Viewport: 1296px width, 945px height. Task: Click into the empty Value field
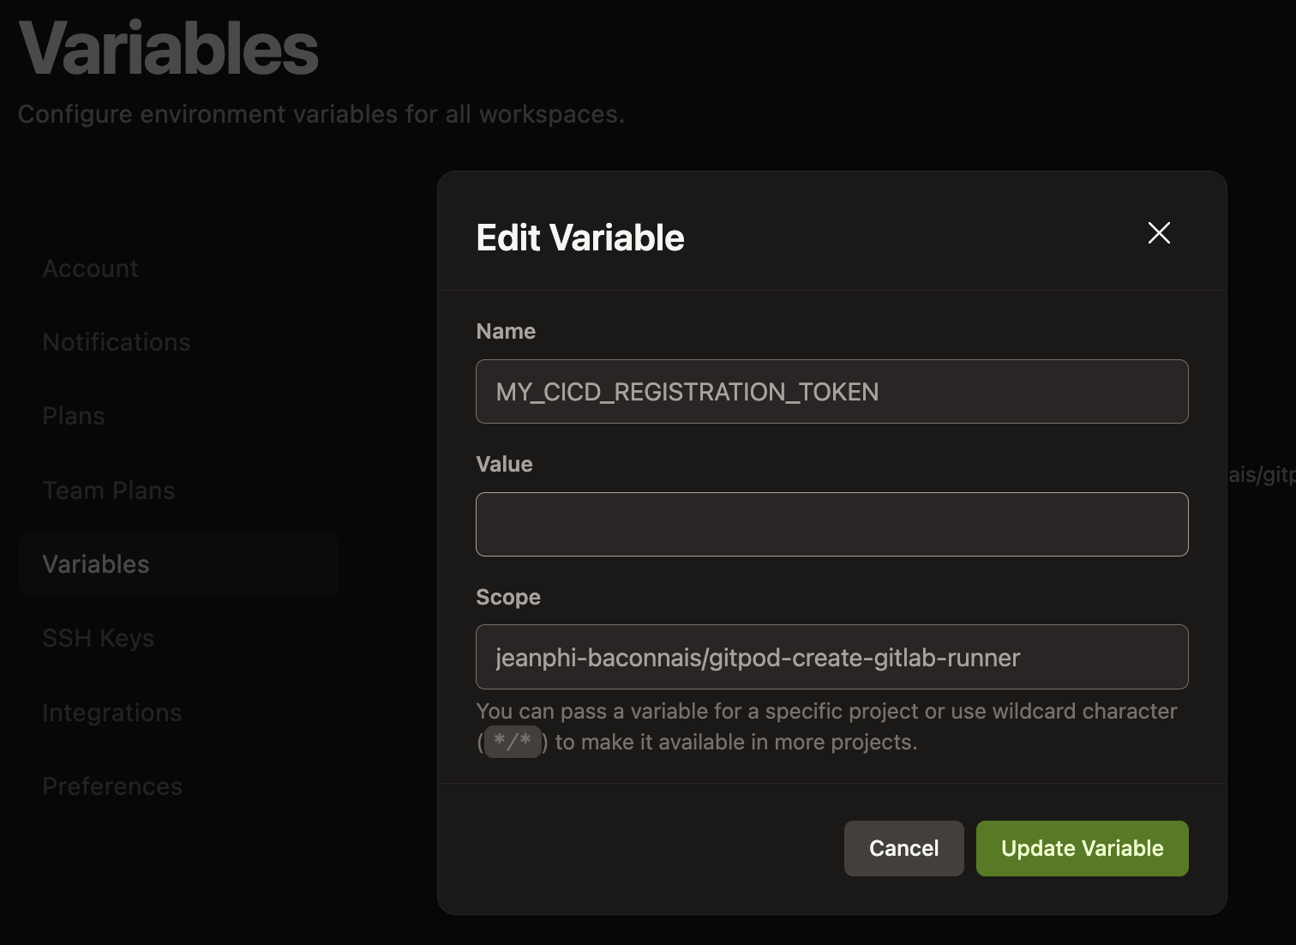[831, 525]
